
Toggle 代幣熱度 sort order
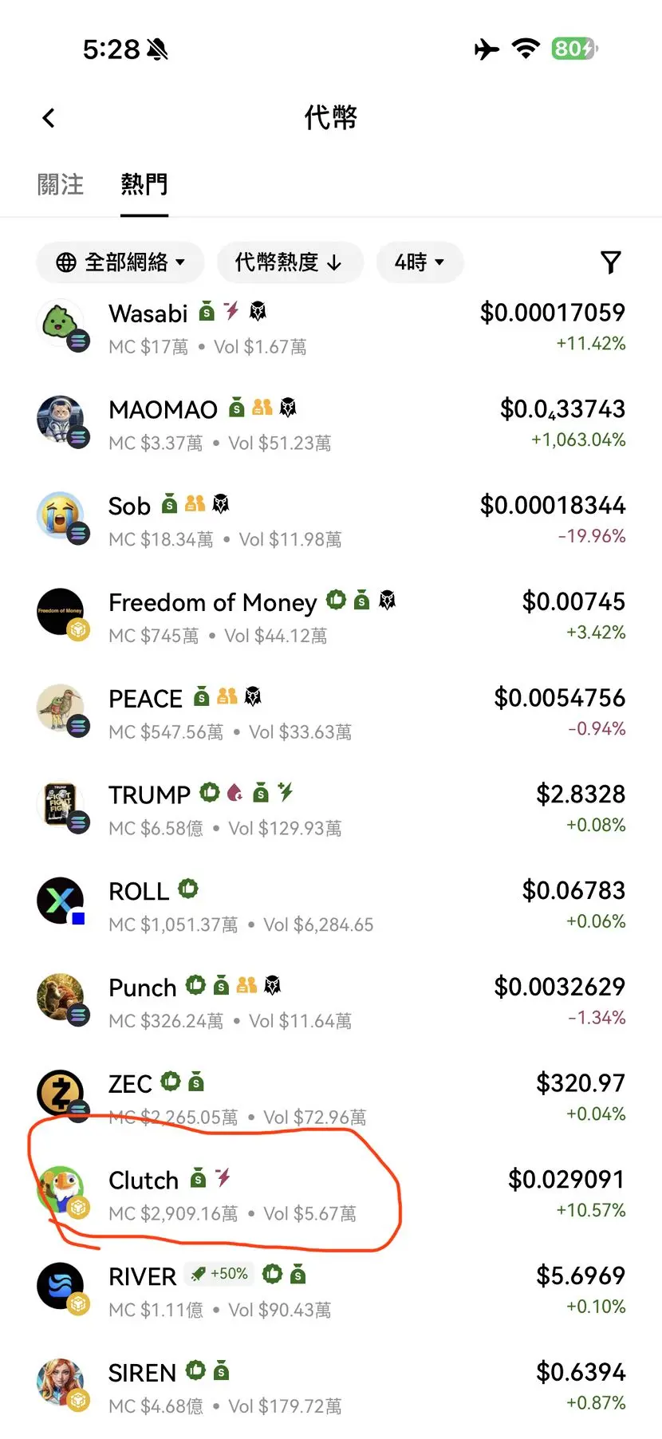(x=290, y=262)
